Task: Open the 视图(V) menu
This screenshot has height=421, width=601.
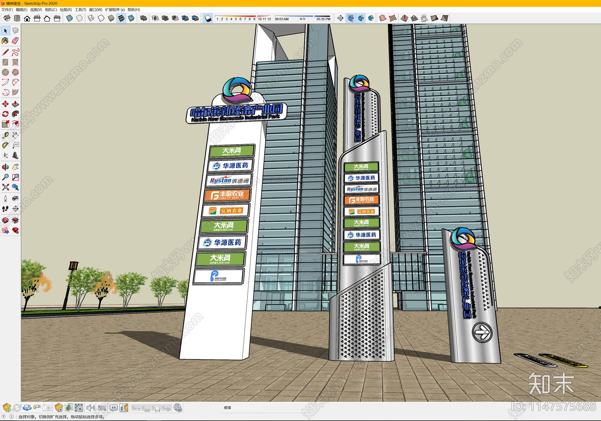Action: point(36,10)
